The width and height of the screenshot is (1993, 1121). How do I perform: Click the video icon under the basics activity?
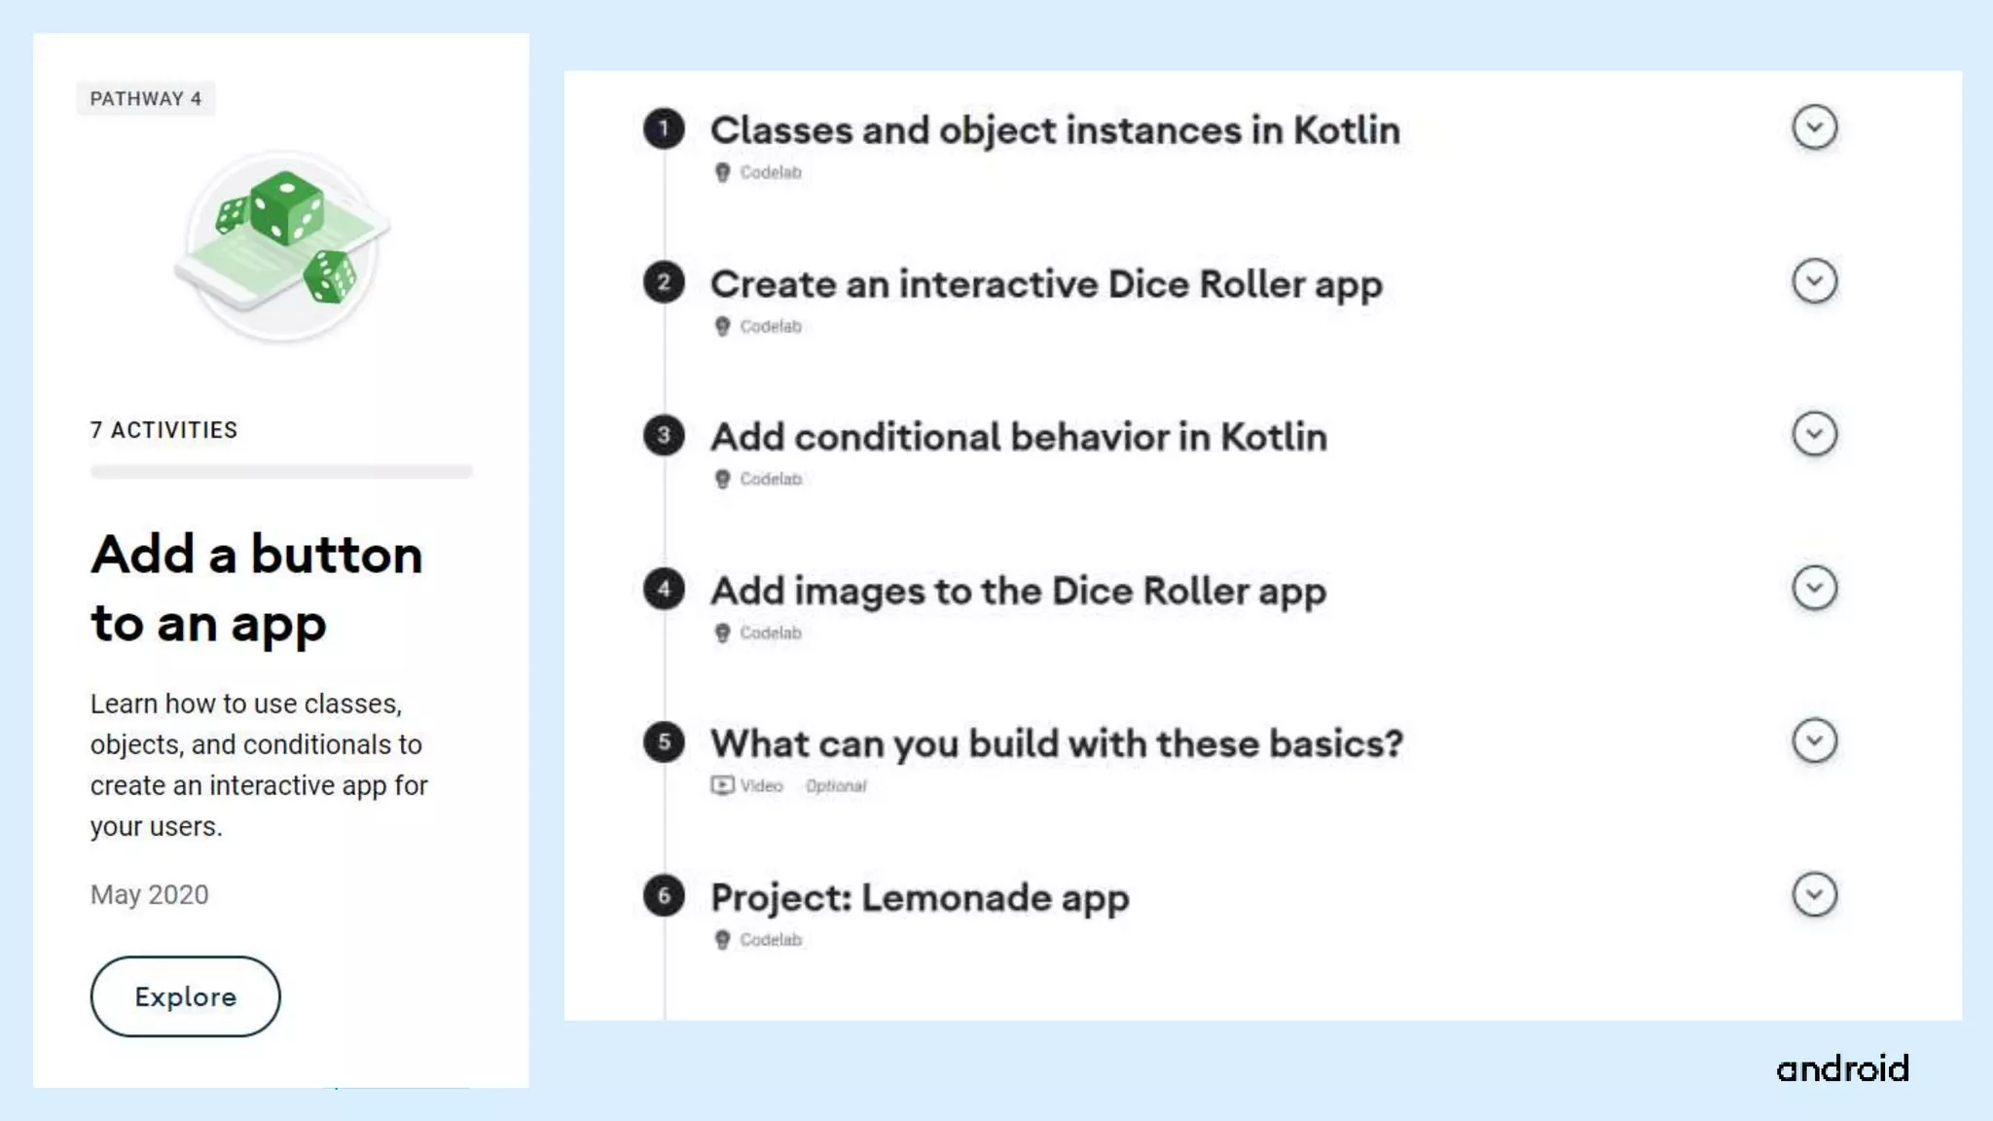[722, 785]
